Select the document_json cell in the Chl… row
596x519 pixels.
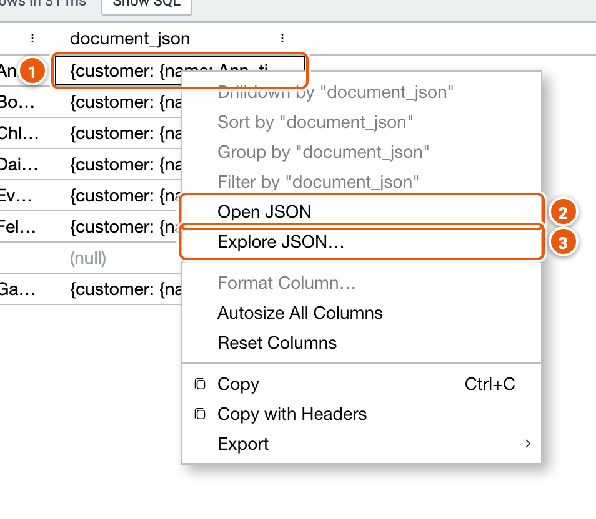point(118,133)
